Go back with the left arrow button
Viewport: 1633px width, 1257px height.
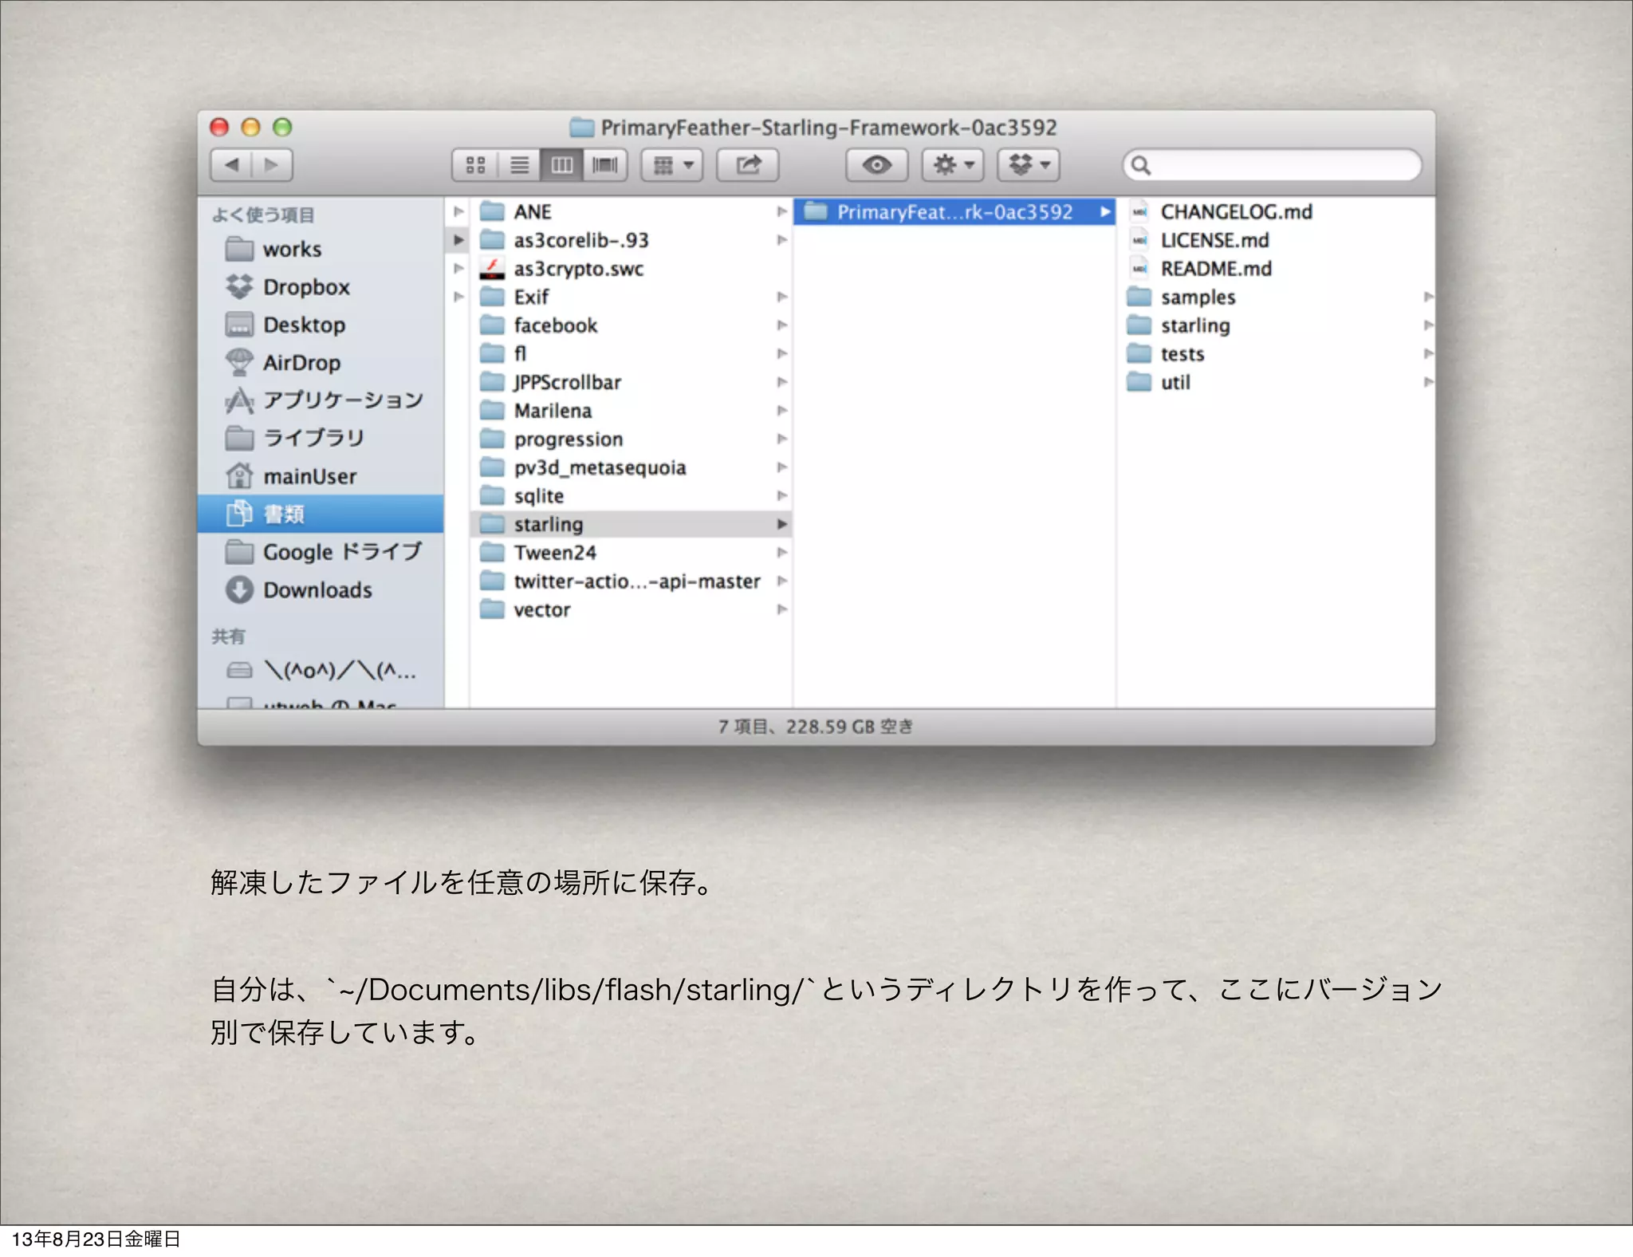tap(231, 165)
